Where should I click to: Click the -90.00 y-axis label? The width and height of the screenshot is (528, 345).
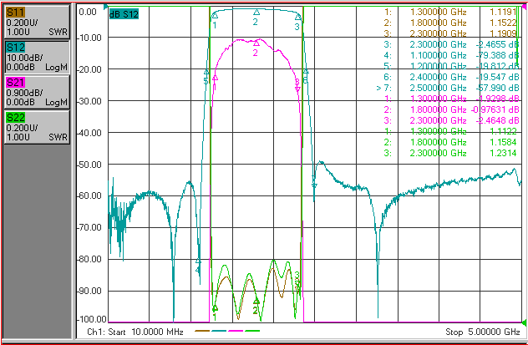pos(89,292)
